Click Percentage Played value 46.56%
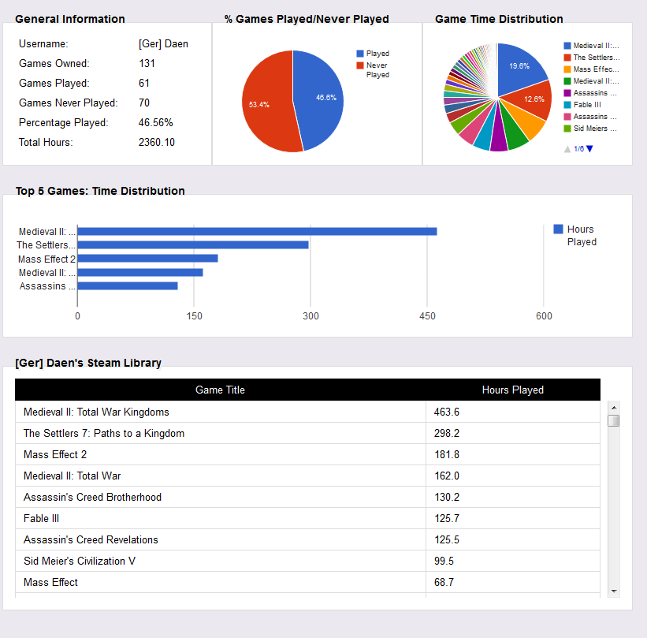647x638 pixels. coord(155,123)
